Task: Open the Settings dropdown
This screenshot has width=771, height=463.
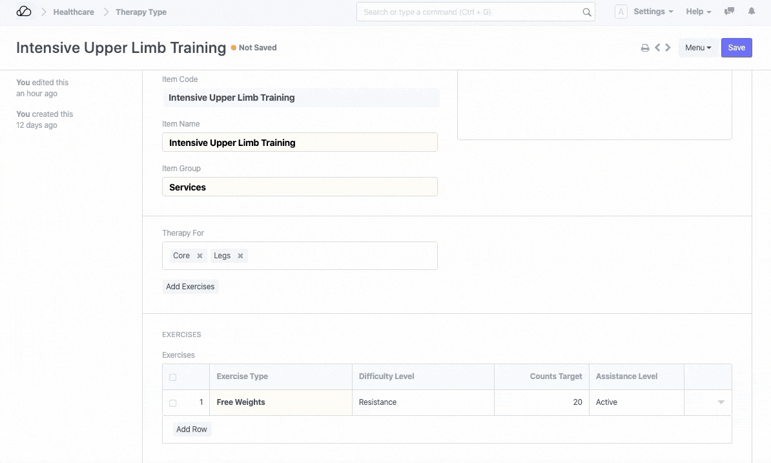Action: tap(653, 12)
